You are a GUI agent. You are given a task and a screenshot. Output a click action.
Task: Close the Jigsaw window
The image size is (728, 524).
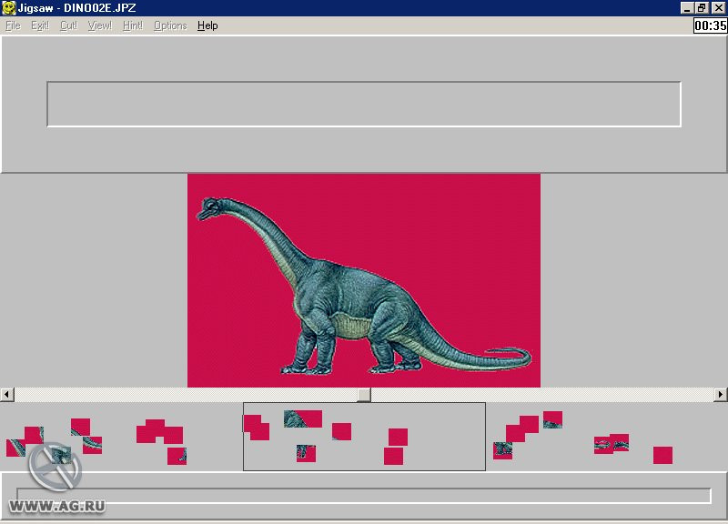(x=718, y=8)
